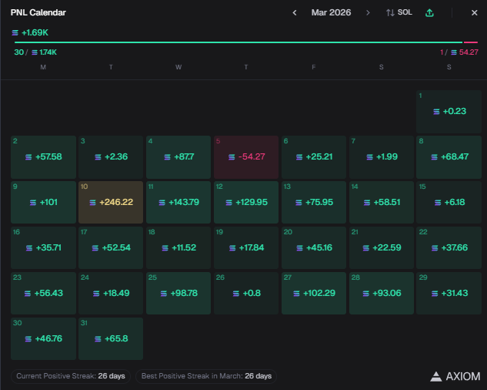Select day 21 cell showing +22.59

(x=382, y=248)
